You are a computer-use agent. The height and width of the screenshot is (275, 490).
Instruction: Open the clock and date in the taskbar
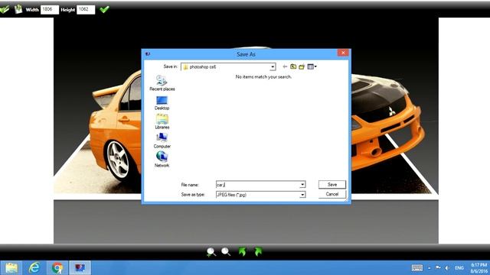(479, 268)
